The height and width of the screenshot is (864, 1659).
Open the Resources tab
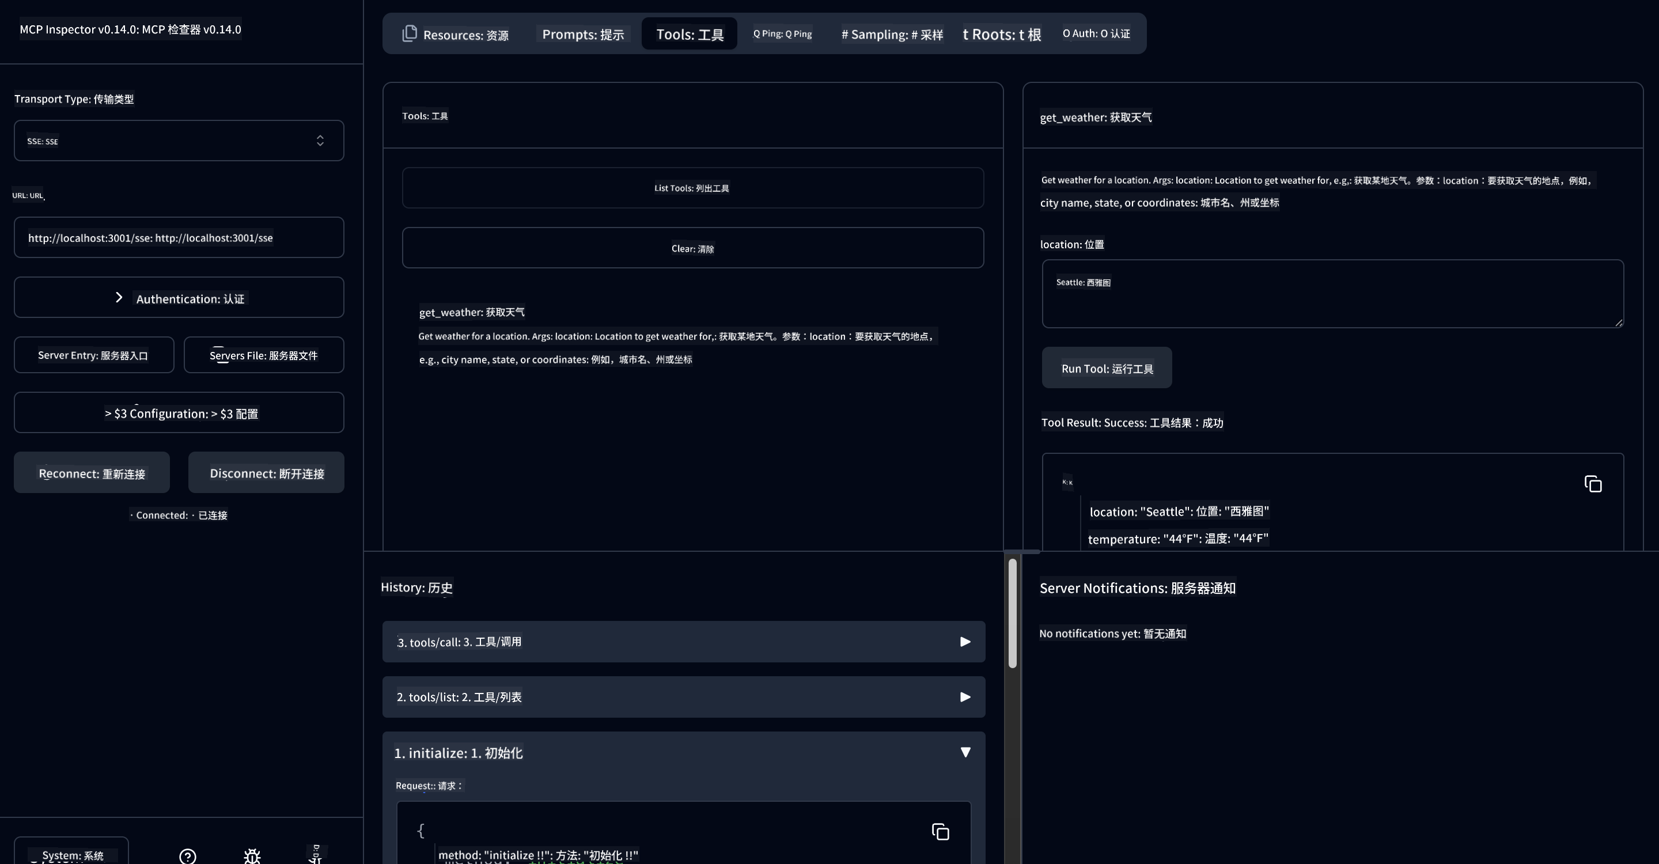tap(455, 34)
